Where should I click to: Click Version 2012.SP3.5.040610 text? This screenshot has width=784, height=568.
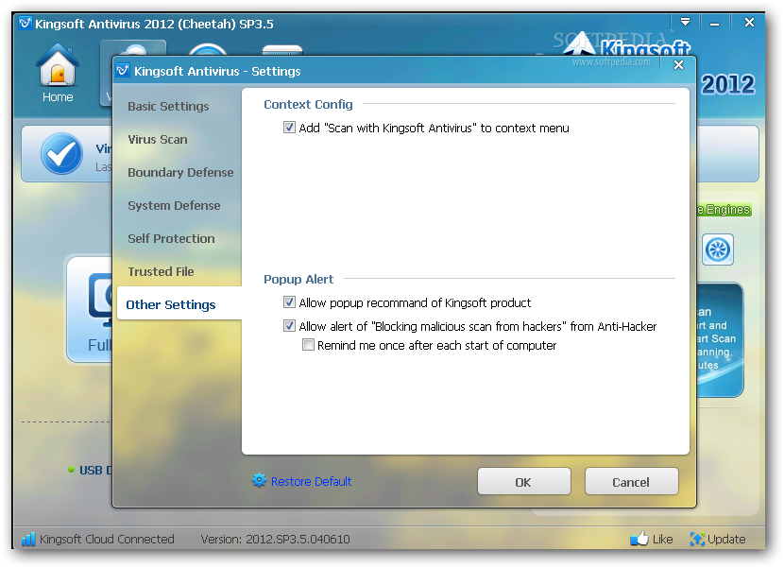(x=275, y=539)
